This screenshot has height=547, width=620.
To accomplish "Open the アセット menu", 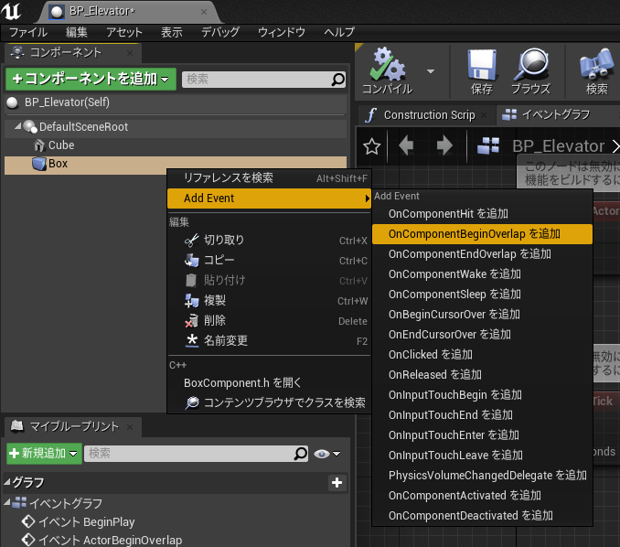I will (x=124, y=32).
